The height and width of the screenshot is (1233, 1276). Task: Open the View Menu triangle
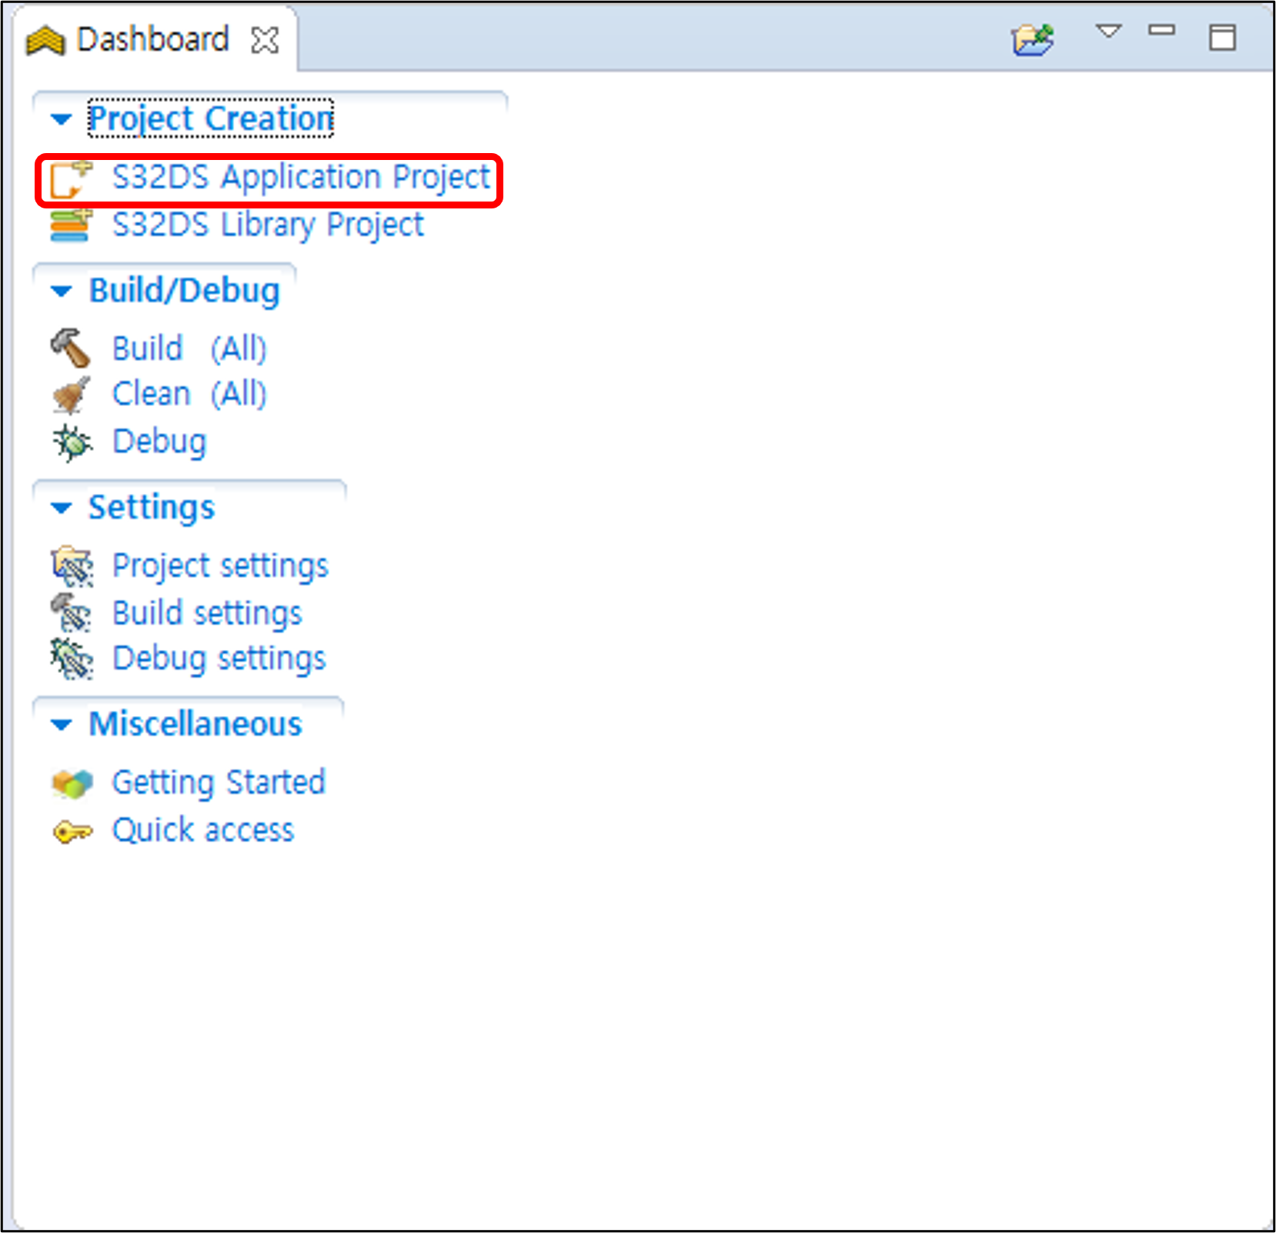point(1108,32)
